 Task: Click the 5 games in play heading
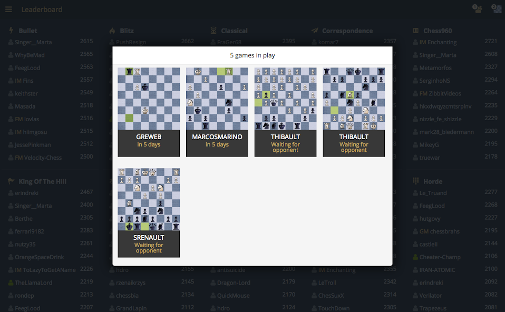[x=251, y=55]
